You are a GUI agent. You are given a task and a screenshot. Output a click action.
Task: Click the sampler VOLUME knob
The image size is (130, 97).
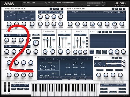[x=122, y=24]
